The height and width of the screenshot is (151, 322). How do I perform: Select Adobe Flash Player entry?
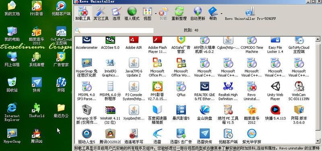(157, 45)
